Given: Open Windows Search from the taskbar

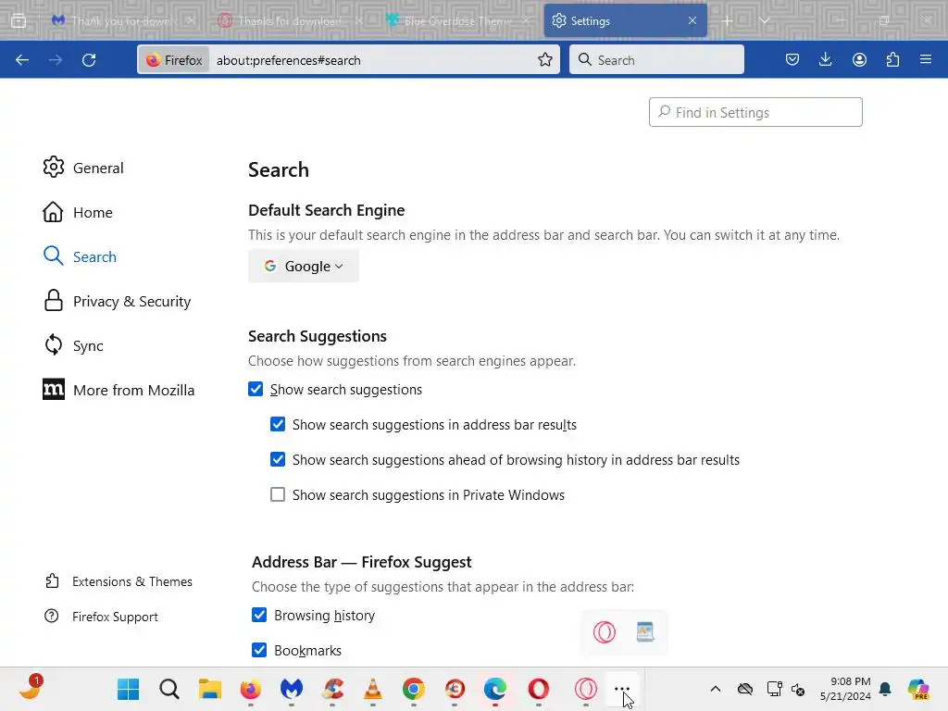Looking at the screenshot, I should coord(169,689).
